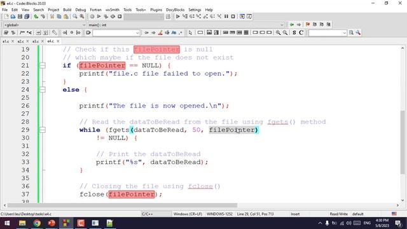Abort the build with stop icon

(120, 17)
